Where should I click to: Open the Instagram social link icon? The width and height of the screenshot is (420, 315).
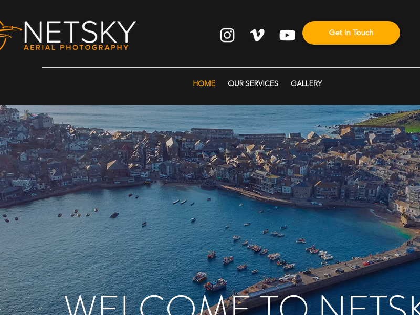tap(227, 35)
